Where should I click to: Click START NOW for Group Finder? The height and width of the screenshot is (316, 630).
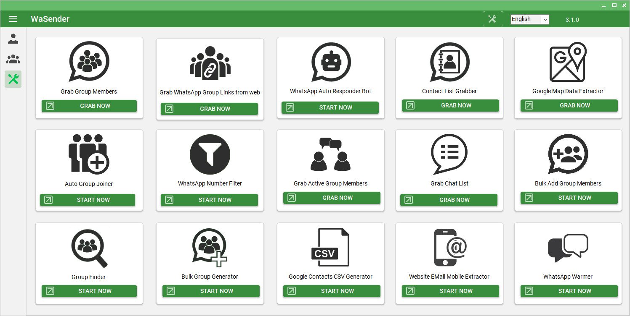(89, 291)
